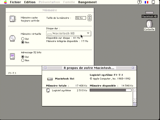Click the Mémoire cache computer icon
Viewport: 160px width, 120px height.
(x=13, y=19)
